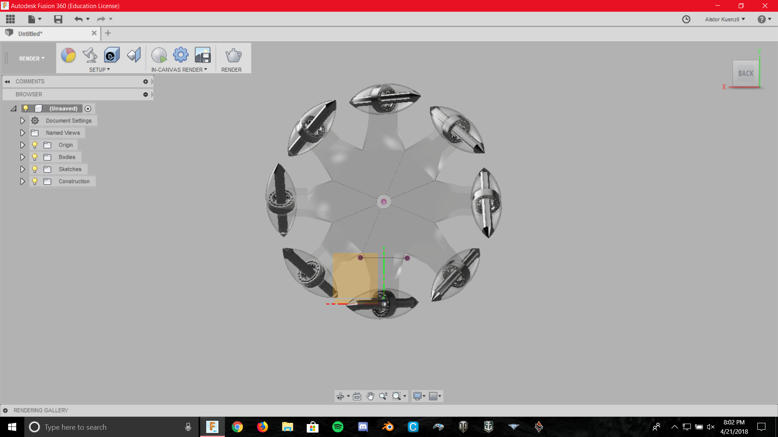
Task: Click the taskbar clock and date
Action: pos(734,427)
